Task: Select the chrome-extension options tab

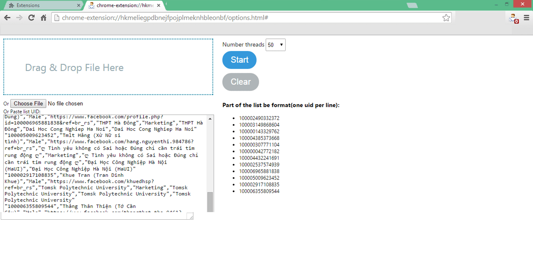Action: click(x=118, y=6)
